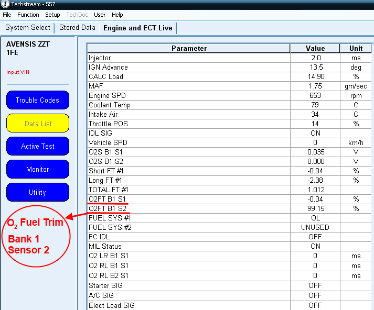Image resolution: width=374 pixels, height=310 pixels.
Task: Click the 79 Coolant Temp value
Action: pos(315,105)
